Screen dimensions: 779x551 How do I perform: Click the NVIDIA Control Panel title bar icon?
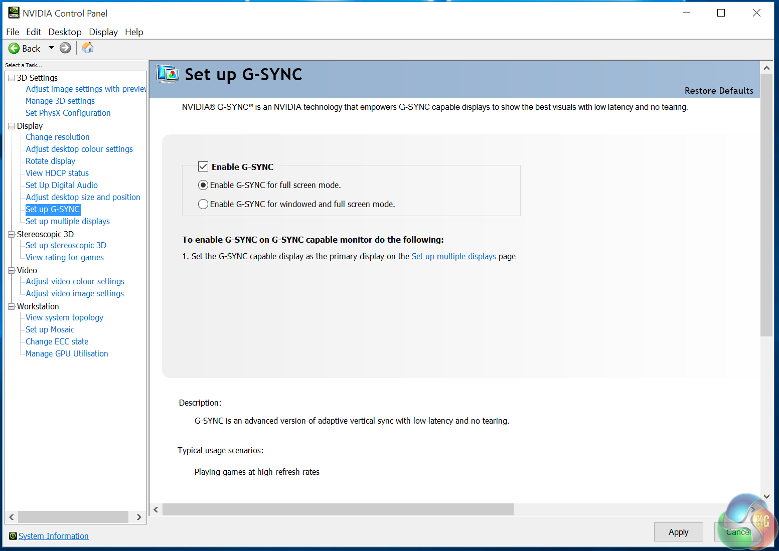click(x=14, y=13)
